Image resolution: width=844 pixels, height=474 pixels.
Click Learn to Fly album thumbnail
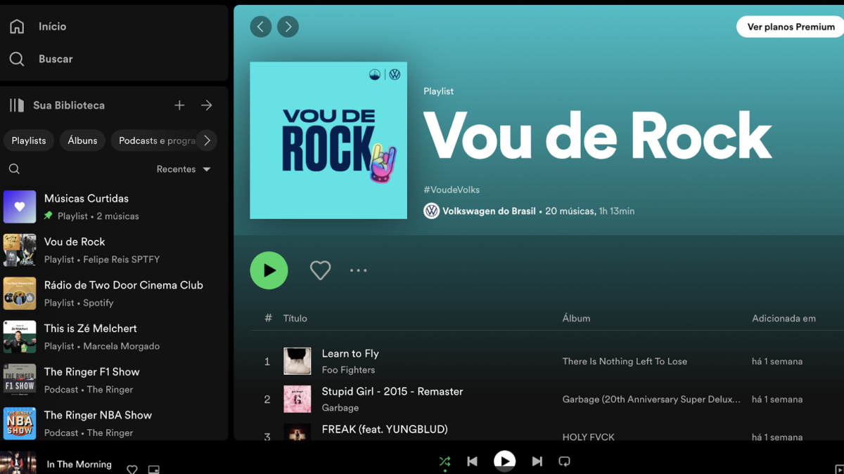point(298,362)
